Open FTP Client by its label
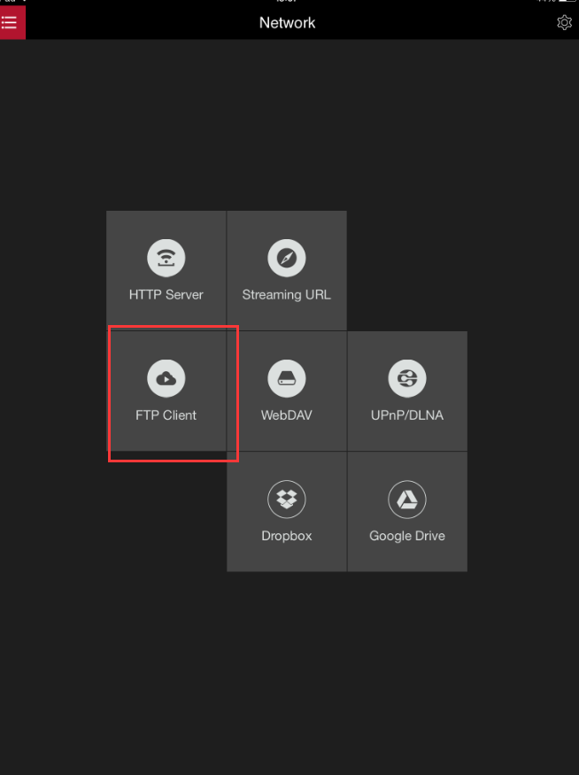579x775 pixels. (x=166, y=415)
